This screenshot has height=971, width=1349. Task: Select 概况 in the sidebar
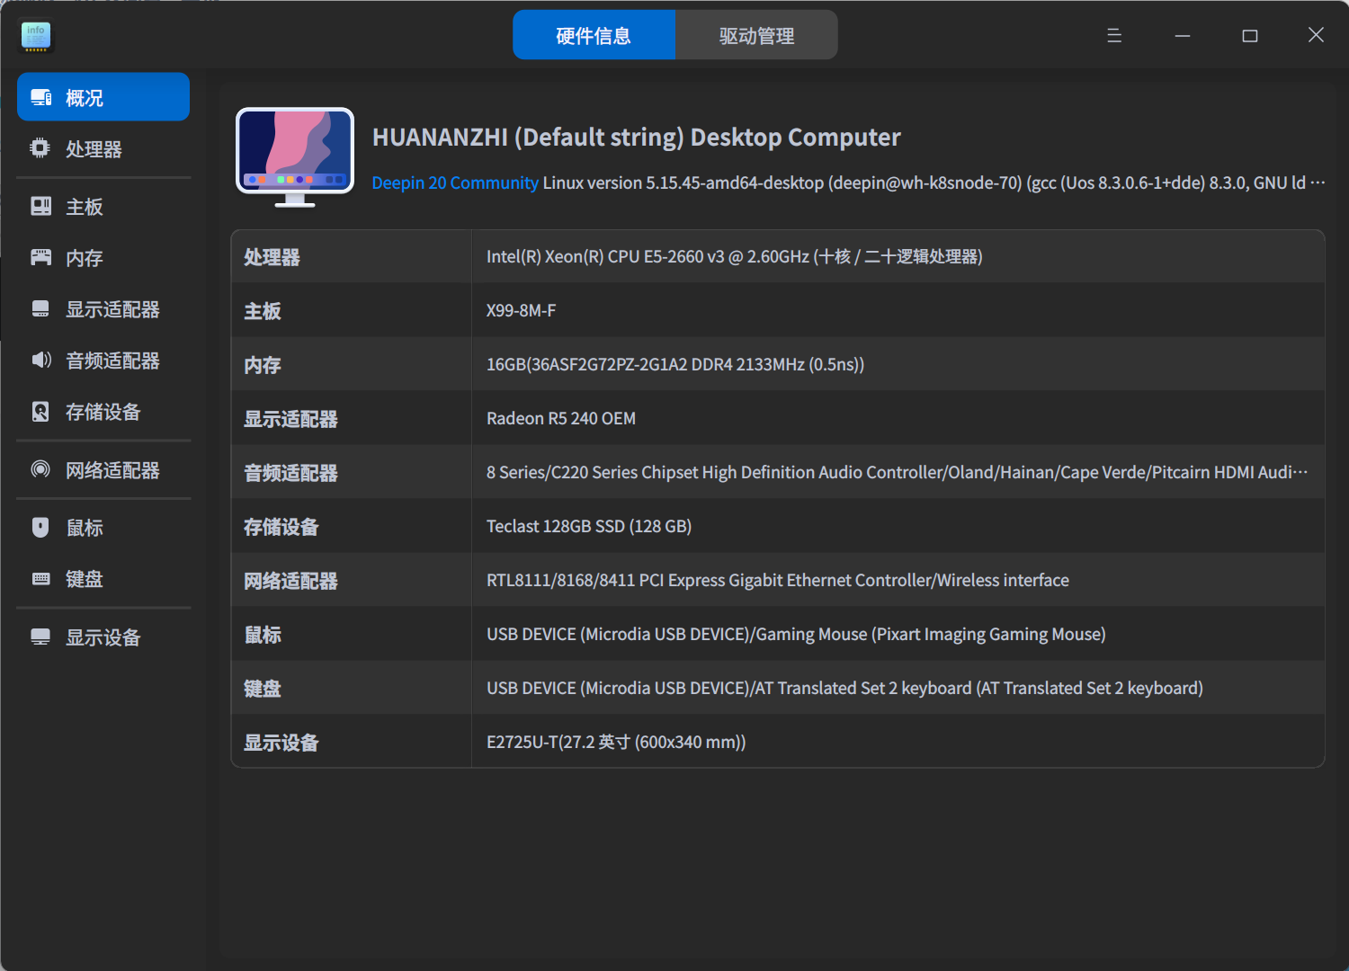point(103,97)
